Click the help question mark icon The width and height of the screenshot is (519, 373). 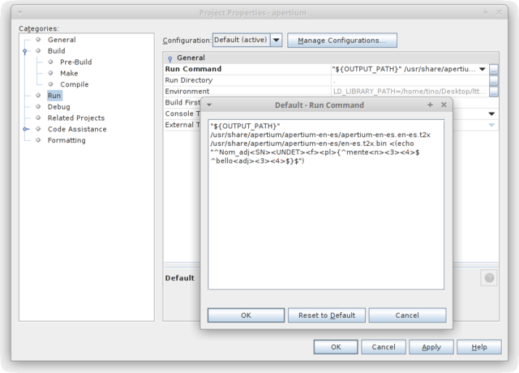pyautogui.click(x=490, y=278)
